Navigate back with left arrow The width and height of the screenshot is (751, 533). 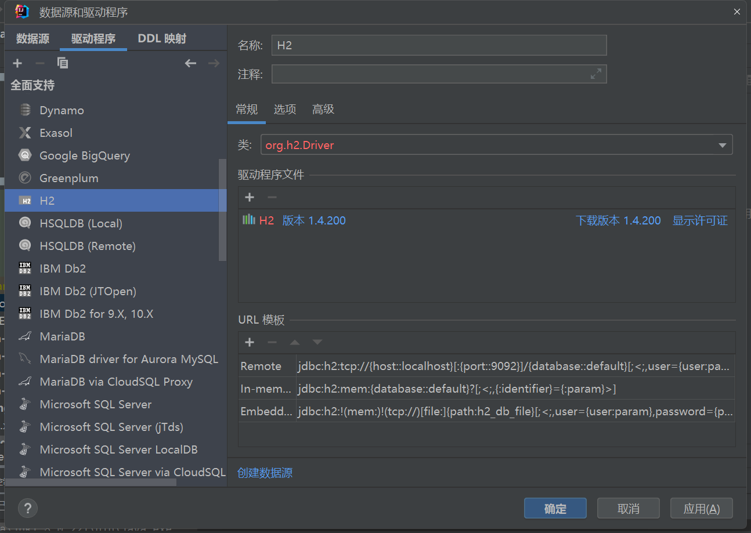191,63
